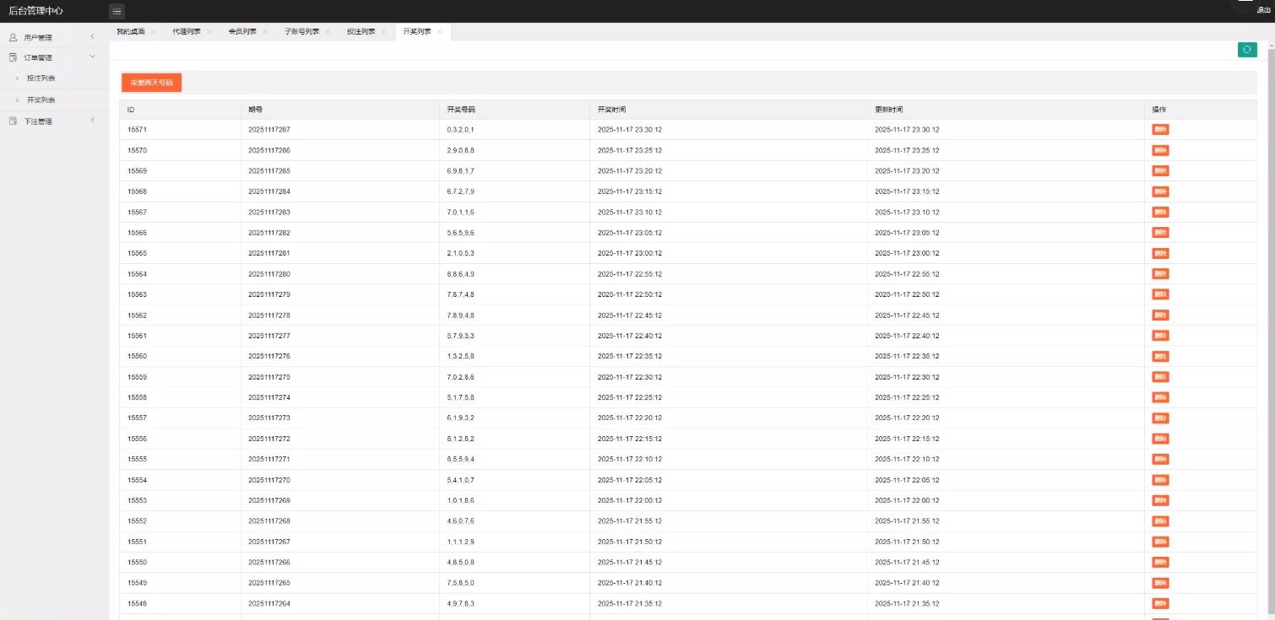
Task: Open 开奖列表 in the sidebar tree
Action: click(41, 100)
